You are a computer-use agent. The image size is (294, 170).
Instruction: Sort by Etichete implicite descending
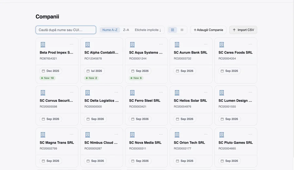pyautogui.click(x=148, y=30)
